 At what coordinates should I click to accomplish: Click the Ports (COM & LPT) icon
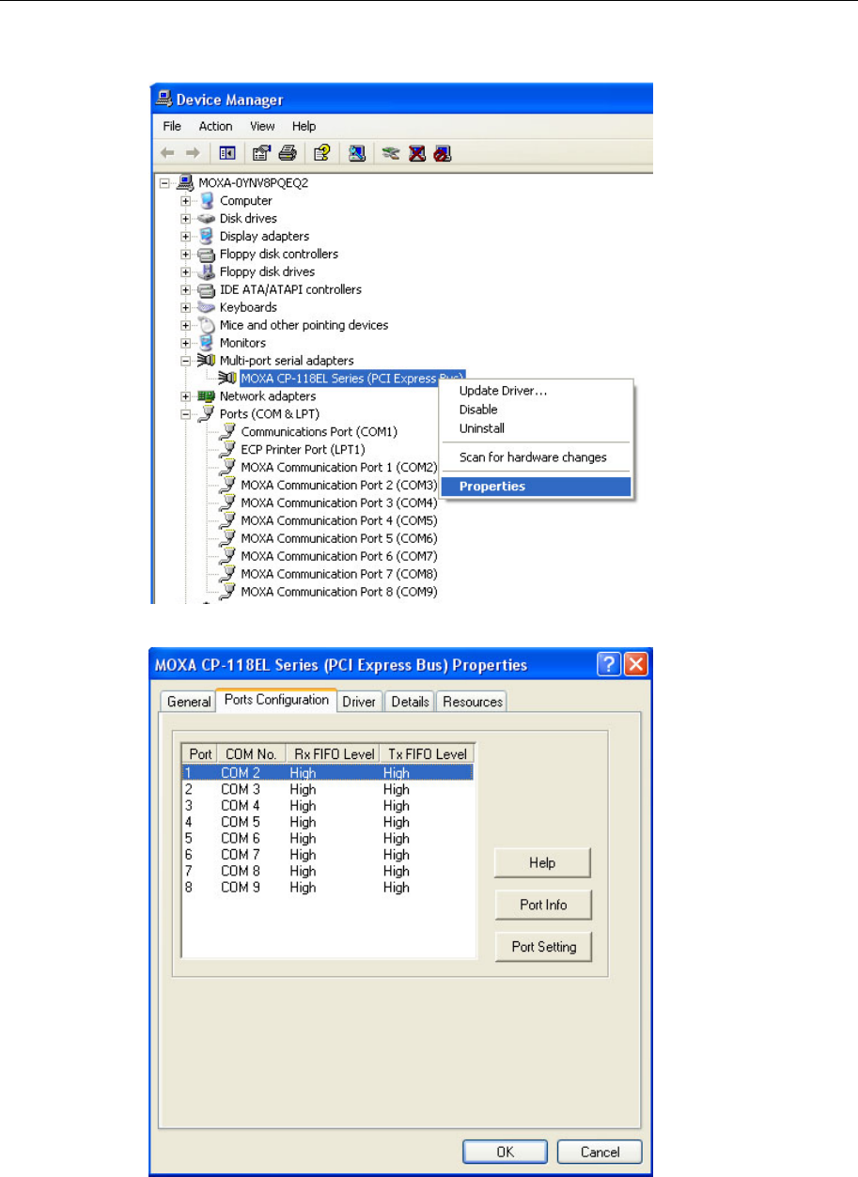pyautogui.click(x=206, y=414)
